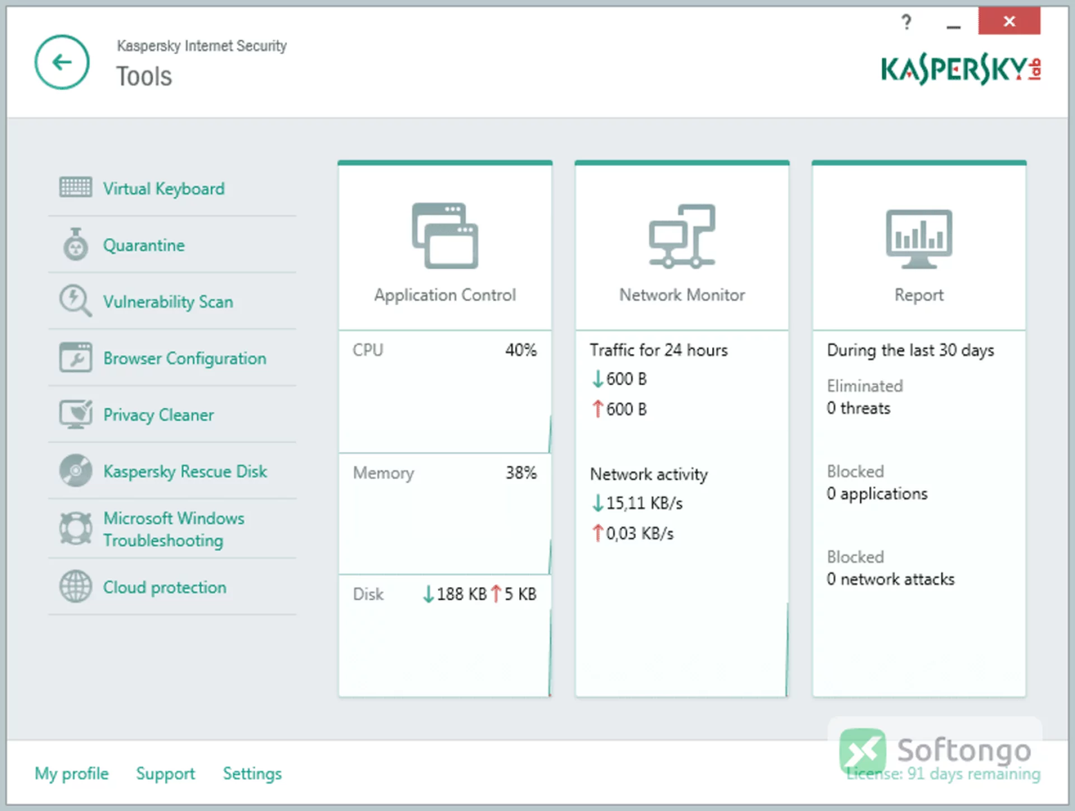The image size is (1075, 811).
Task: Open Kaspersky Rescue Disk
Action: click(x=185, y=472)
